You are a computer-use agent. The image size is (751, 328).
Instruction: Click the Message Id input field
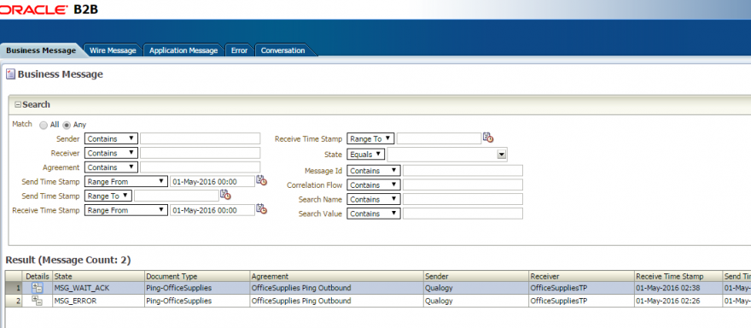pos(463,171)
